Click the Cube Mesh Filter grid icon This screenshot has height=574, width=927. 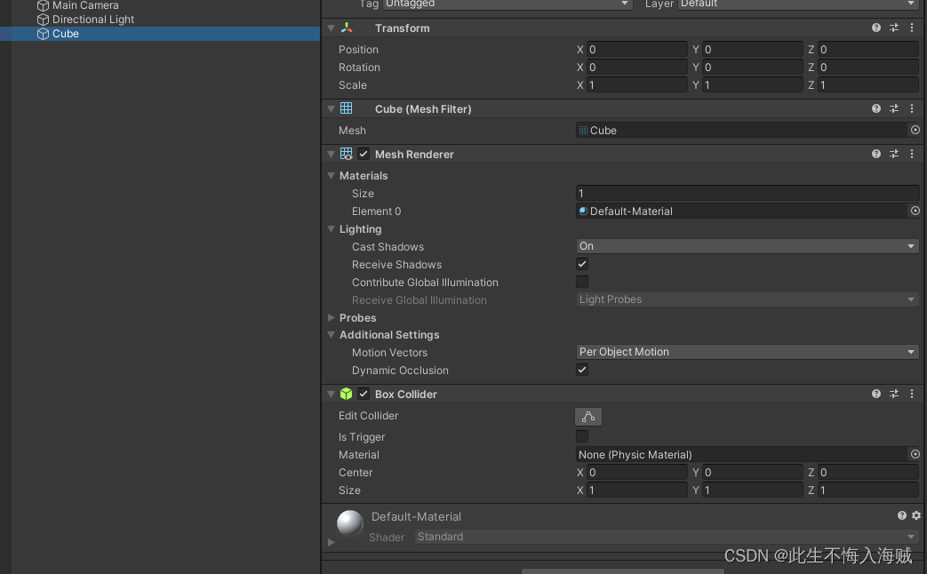[346, 108]
